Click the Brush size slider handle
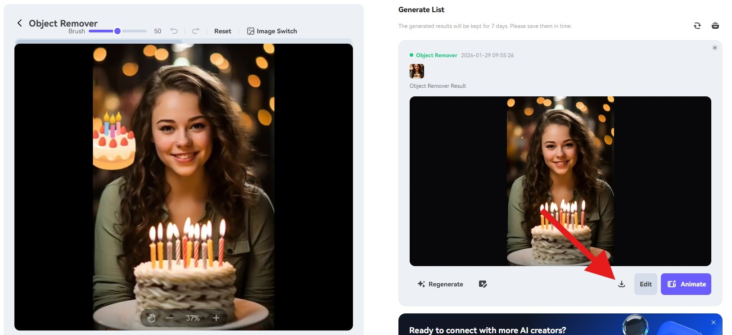This screenshot has height=335, width=732. click(x=117, y=31)
